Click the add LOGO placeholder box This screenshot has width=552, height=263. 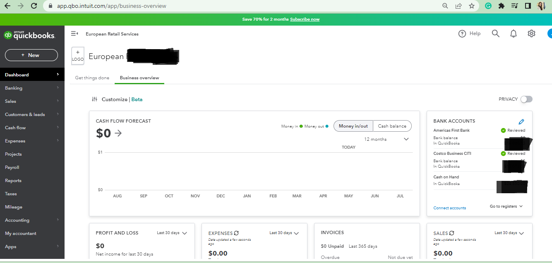[78, 56]
